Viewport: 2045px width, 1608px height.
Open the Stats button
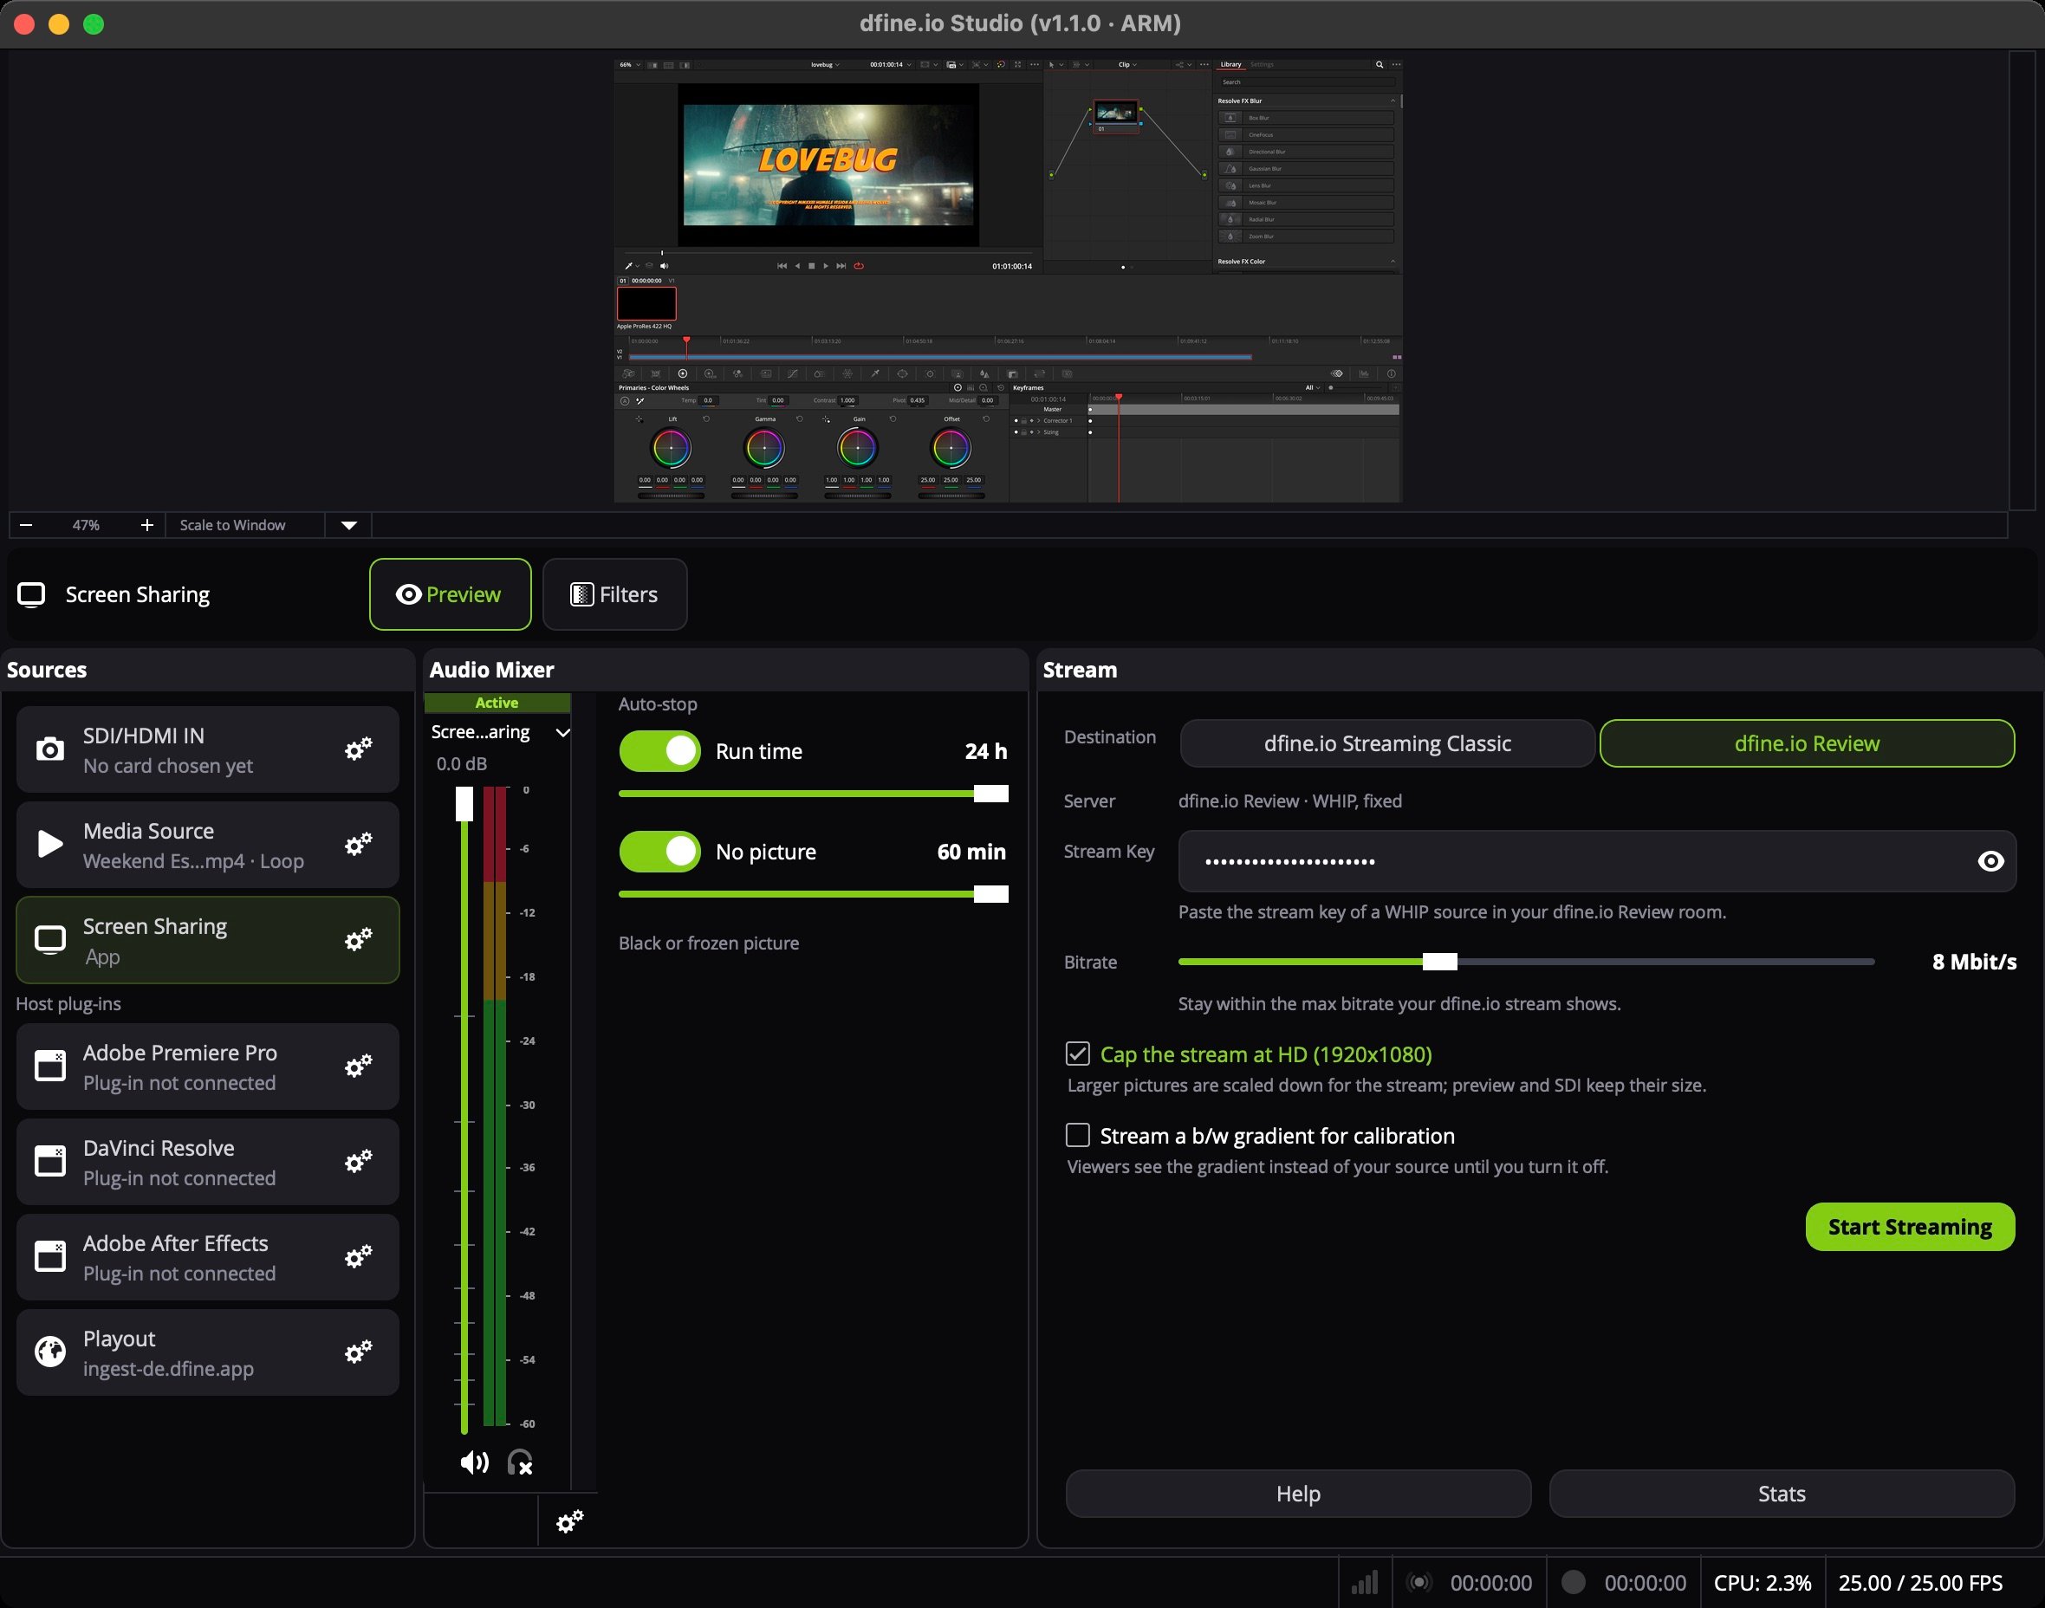click(x=1782, y=1495)
